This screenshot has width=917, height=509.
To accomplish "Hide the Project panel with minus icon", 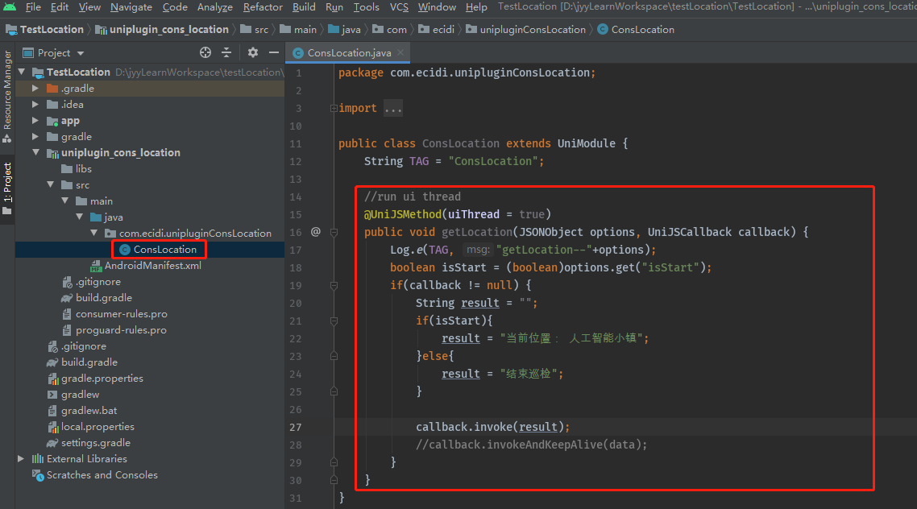I will click(274, 52).
